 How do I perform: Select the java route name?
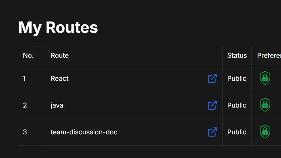[x=57, y=105]
